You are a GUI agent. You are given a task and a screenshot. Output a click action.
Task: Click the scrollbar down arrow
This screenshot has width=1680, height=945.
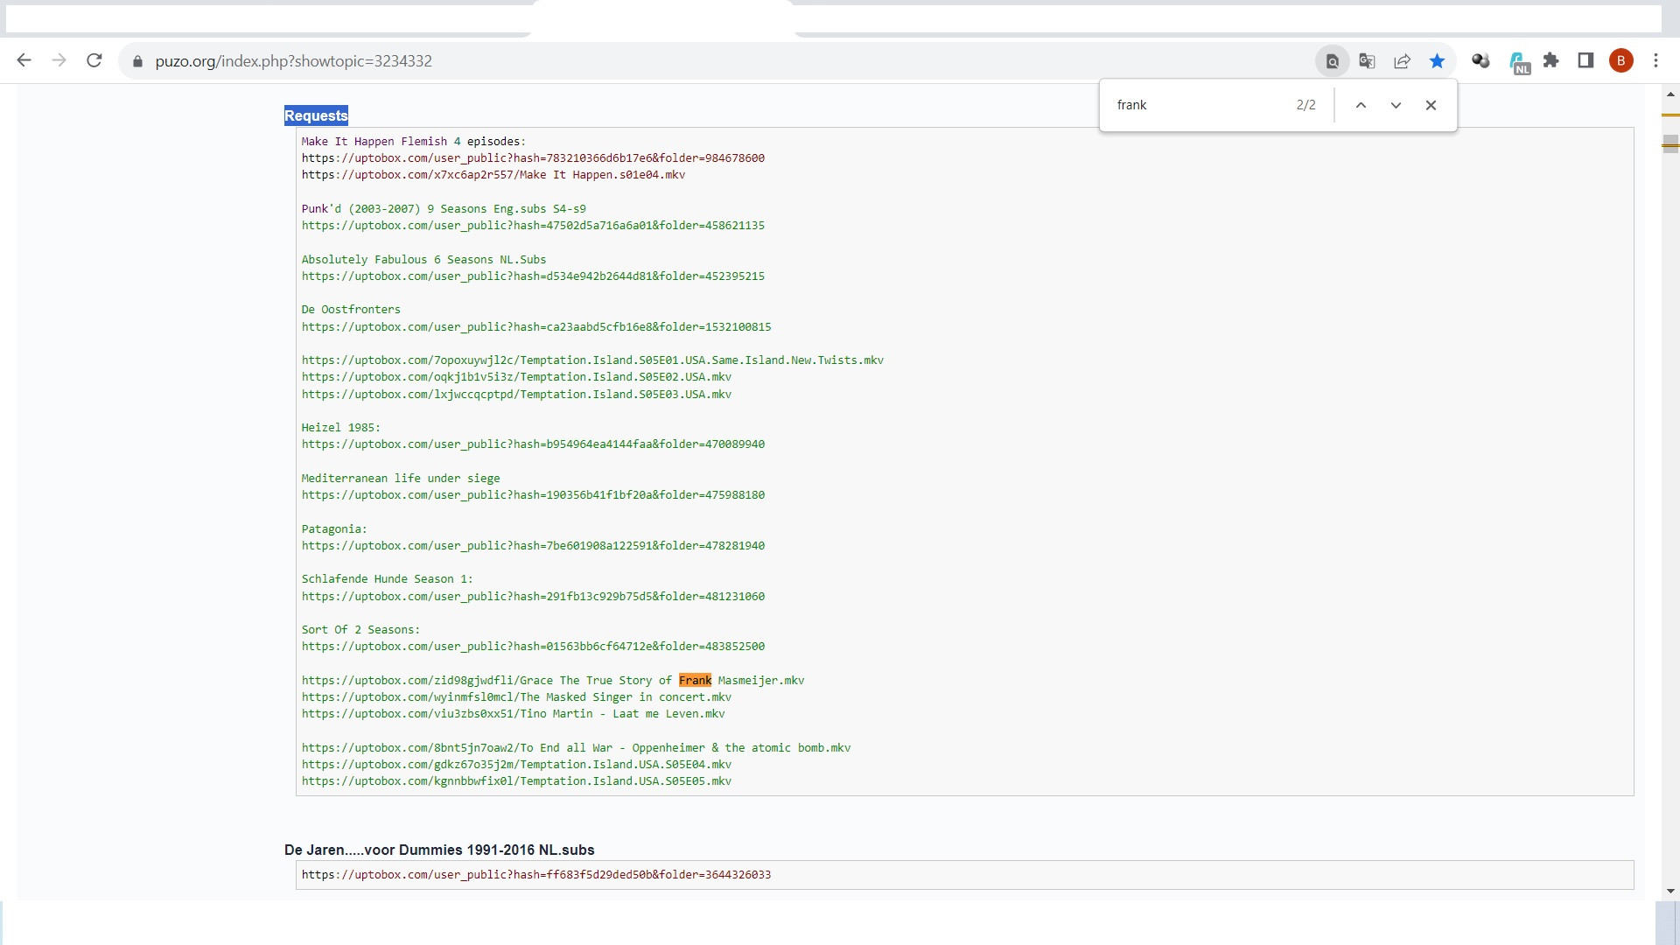[1670, 891]
